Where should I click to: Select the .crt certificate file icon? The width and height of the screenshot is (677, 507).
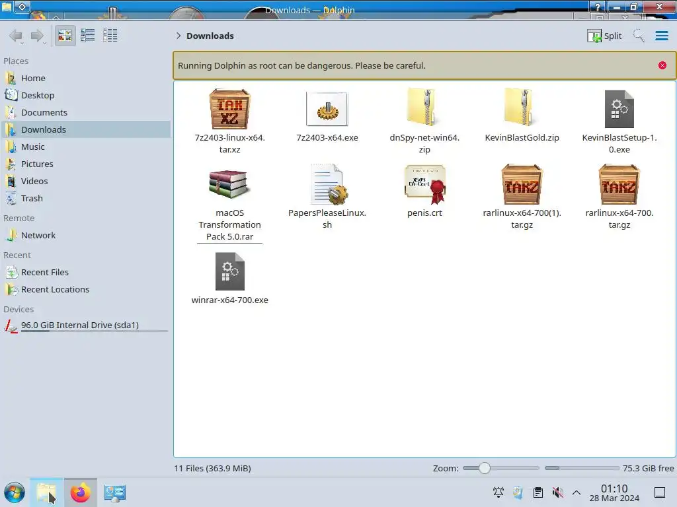(x=425, y=185)
